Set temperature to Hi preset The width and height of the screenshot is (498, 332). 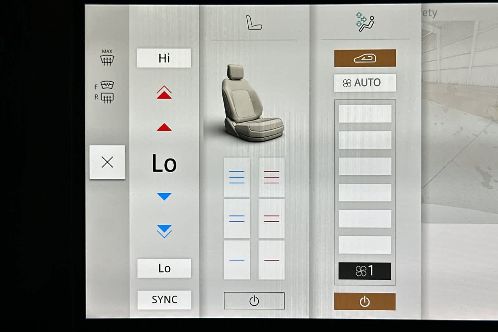point(164,58)
